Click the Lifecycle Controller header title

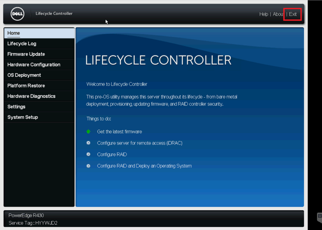point(54,13)
